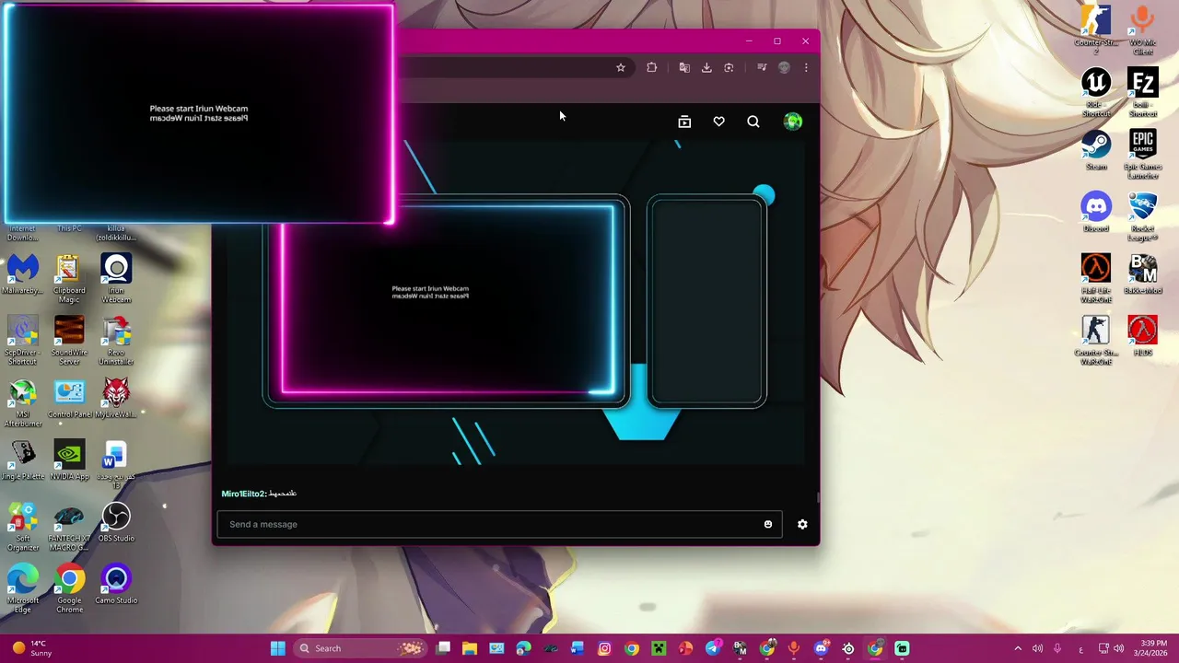The image size is (1179, 663).
Task: Select the Steam desktop icon
Action: [1096, 149]
